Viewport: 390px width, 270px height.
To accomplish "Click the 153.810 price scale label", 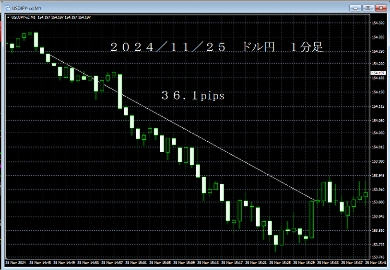I will tap(378, 231).
